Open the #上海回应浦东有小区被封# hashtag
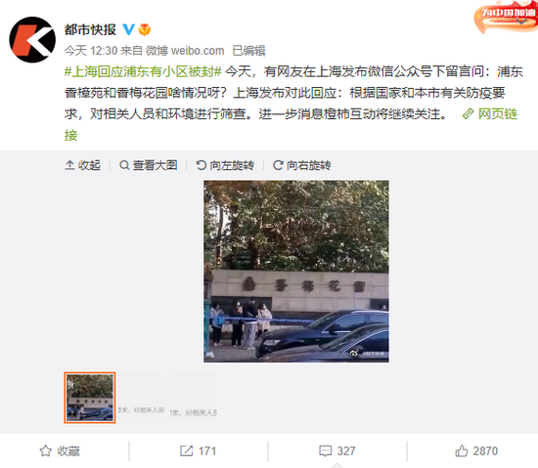The width and height of the screenshot is (538, 468). pyautogui.click(x=143, y=71)
